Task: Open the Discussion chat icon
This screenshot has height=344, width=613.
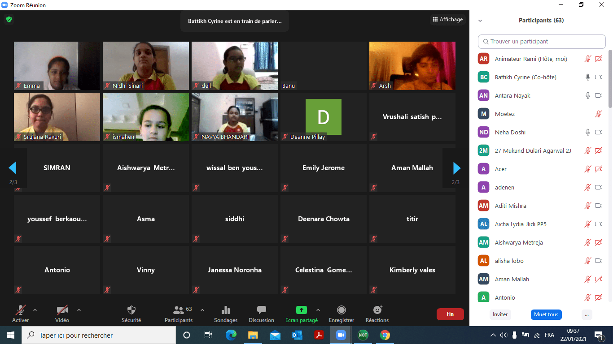Action: click(x=261, y=310)
